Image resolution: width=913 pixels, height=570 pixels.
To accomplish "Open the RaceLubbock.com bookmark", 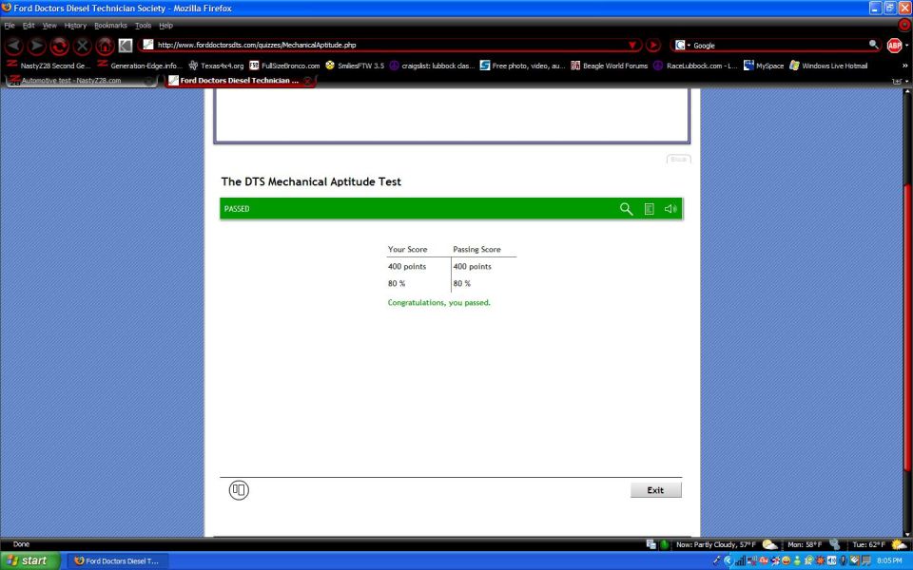I will click(696, 66).
